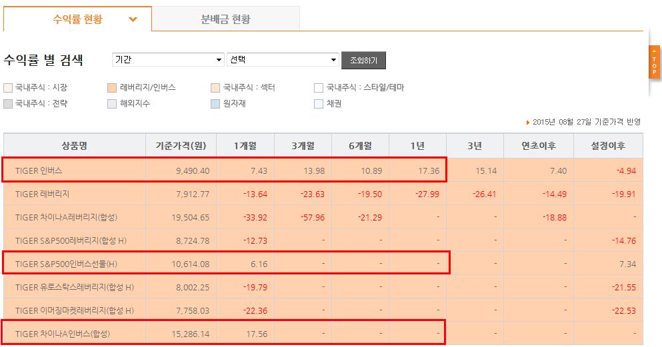Click the 7.43 one-month return
Screen dimensions: 662x347
259,171
